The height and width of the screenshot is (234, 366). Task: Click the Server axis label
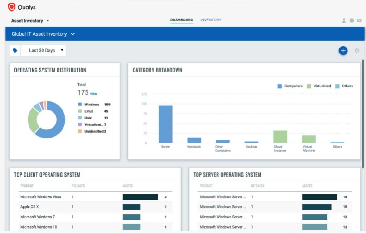[x=165, y=147]
